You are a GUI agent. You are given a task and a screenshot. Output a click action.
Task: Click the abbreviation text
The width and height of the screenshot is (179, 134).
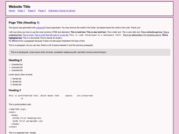[x=142, y=35]
